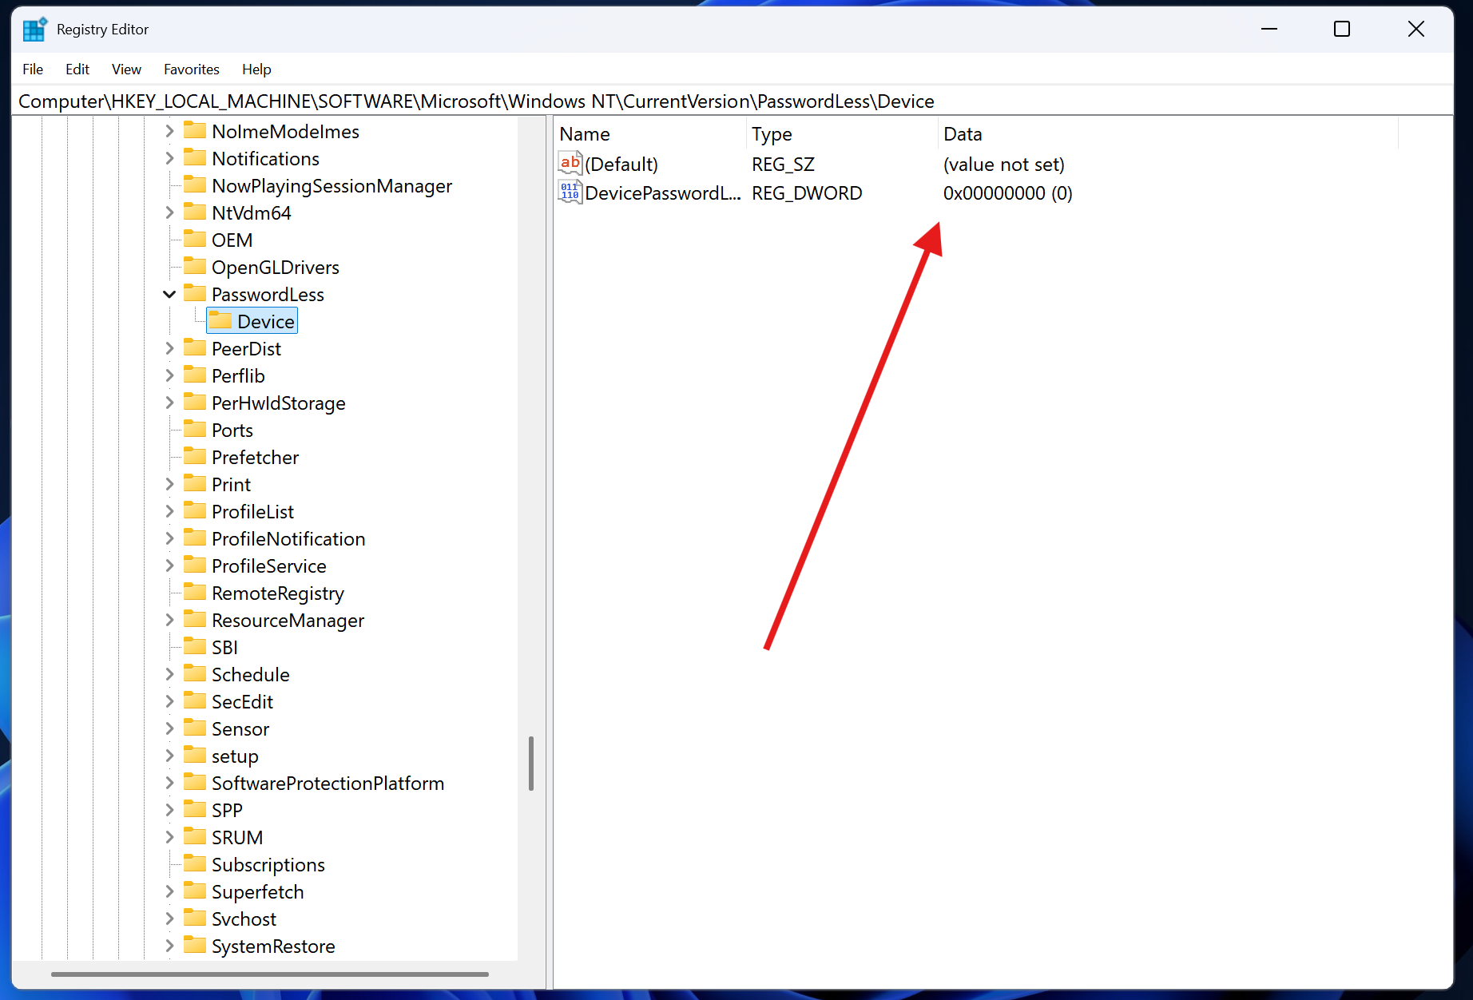Screen dimensions: 1473x1000
Task: Select the (Default) string value icon
Action: (570, 164)
